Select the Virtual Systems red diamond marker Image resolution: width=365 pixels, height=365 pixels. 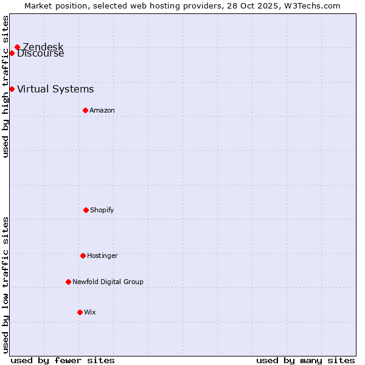pyautogui.click(x=12, y=89)
